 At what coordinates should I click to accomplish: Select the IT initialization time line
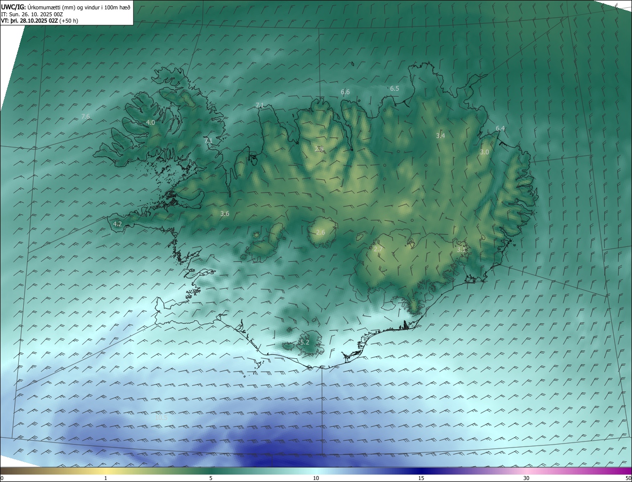point(32,14)
